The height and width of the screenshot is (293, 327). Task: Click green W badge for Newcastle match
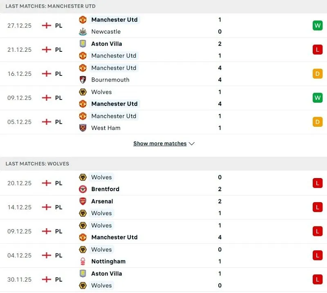pos(317,25)
